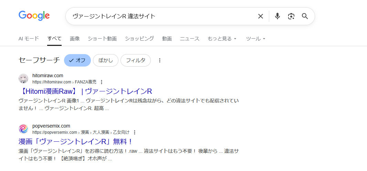Select SafeSearch オフ option
The width and height of the screenshot is (367, 171).
77,60
